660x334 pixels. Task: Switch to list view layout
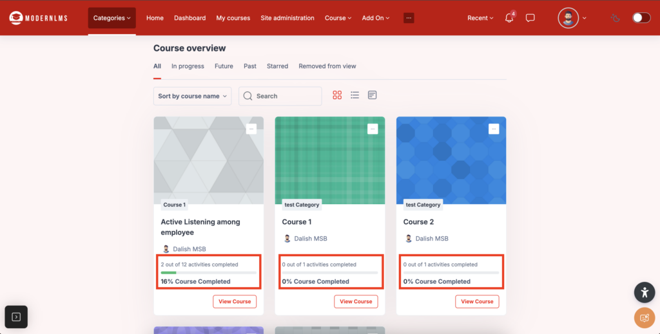354,95
